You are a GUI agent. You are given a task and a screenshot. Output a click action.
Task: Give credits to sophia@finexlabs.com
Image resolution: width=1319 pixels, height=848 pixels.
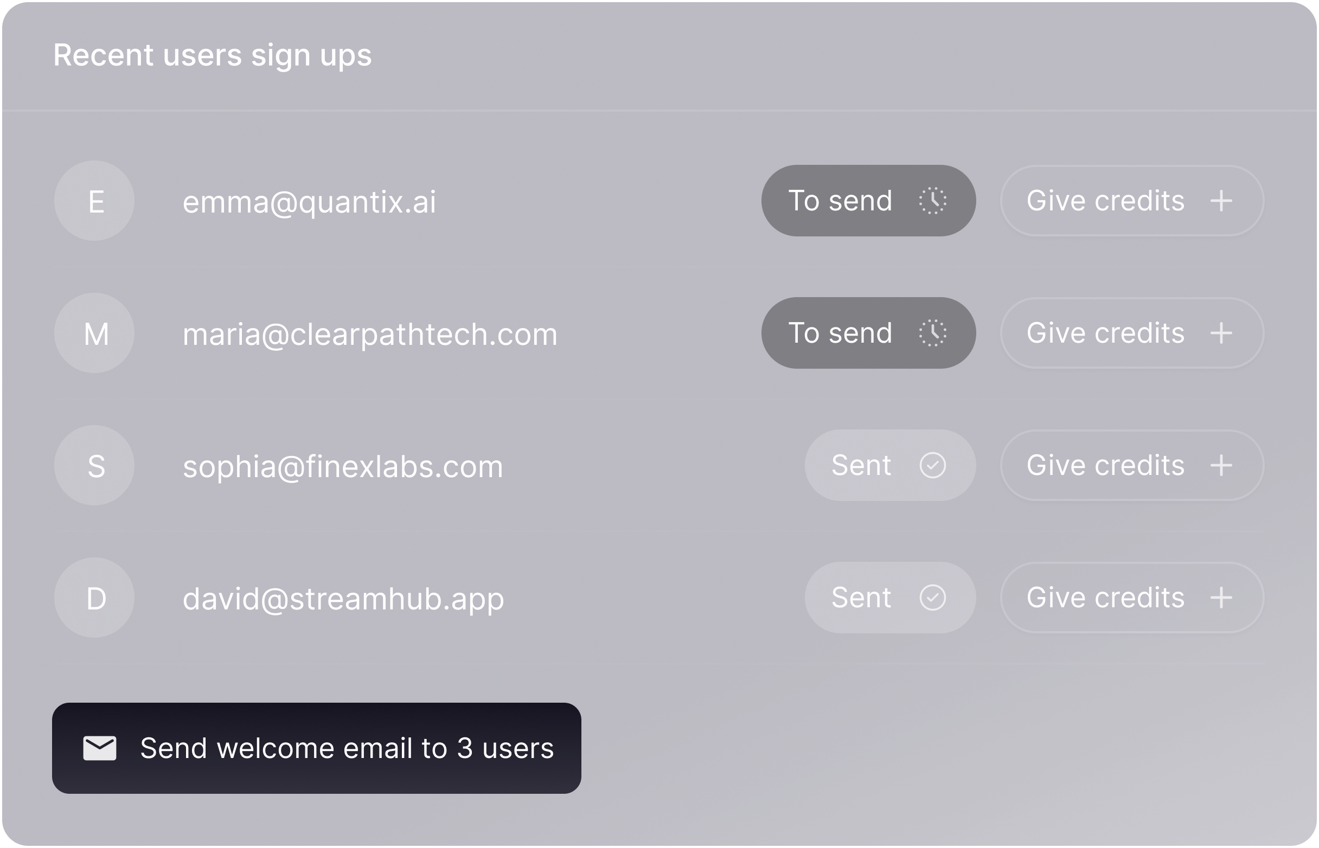pyautogui.click(x=1132, y=465)
